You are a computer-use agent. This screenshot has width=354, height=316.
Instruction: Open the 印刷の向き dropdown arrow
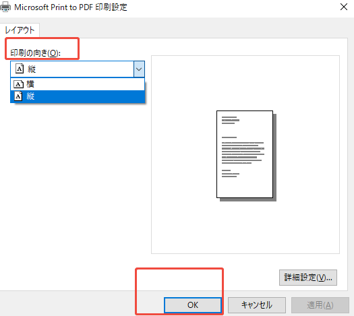tap(139, 69)
